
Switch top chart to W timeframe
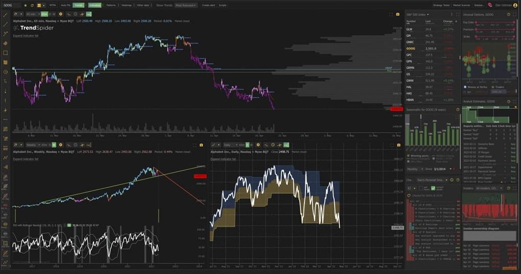(54, 14)
